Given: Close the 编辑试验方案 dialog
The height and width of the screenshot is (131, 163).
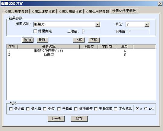Looking at the screenshot, I should click(160, 4).
